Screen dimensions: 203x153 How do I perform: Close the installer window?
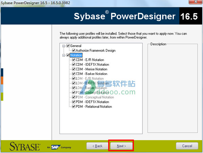(x=196, y=2)
